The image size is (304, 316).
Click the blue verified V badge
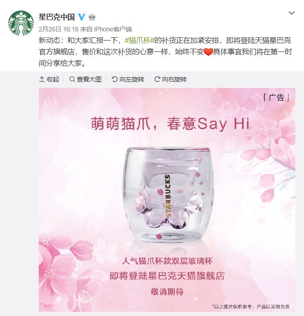[x=82, y=17]
